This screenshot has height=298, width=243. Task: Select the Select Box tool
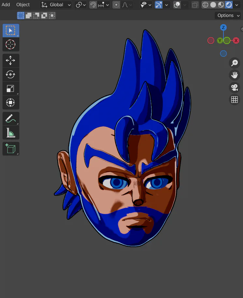[11, 30]
